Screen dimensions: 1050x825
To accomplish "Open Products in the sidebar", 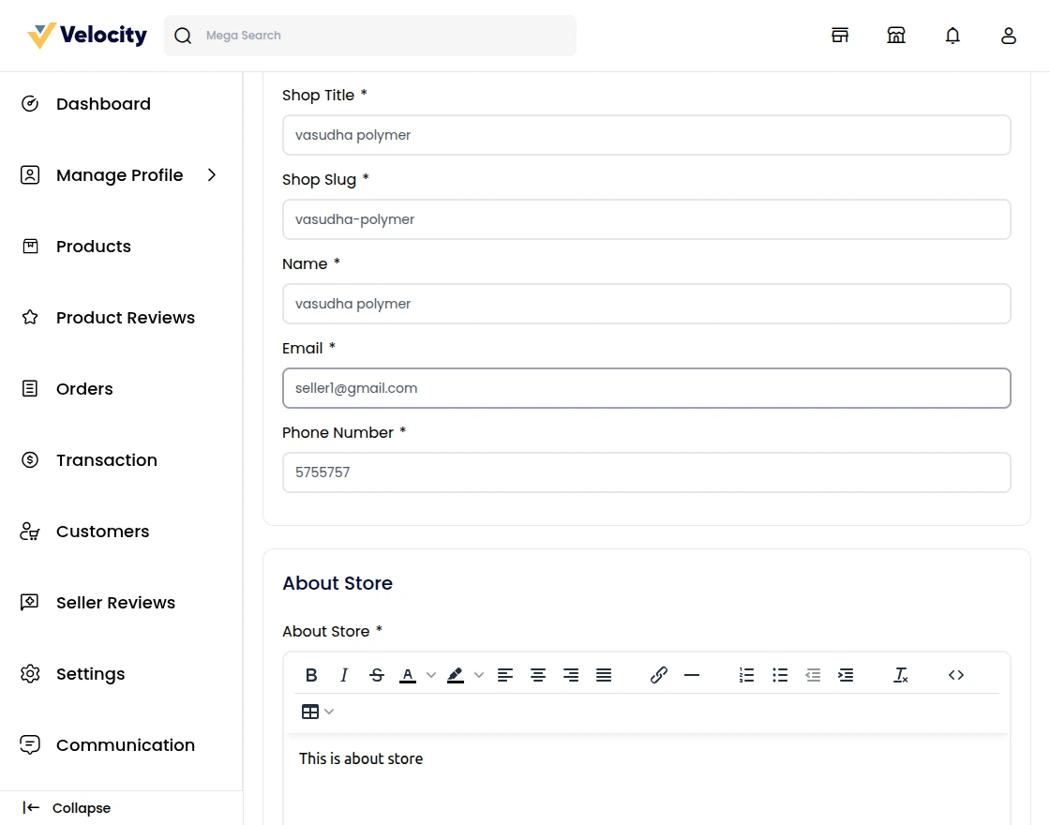I will 93,247.
